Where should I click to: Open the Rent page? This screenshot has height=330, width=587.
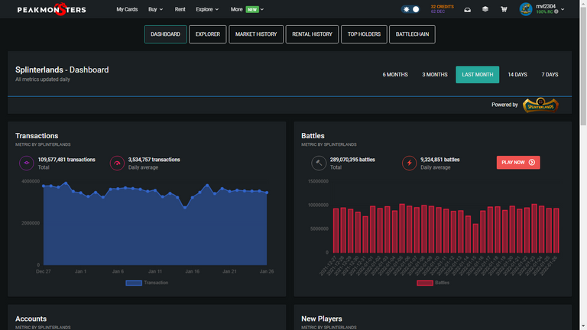180,9
